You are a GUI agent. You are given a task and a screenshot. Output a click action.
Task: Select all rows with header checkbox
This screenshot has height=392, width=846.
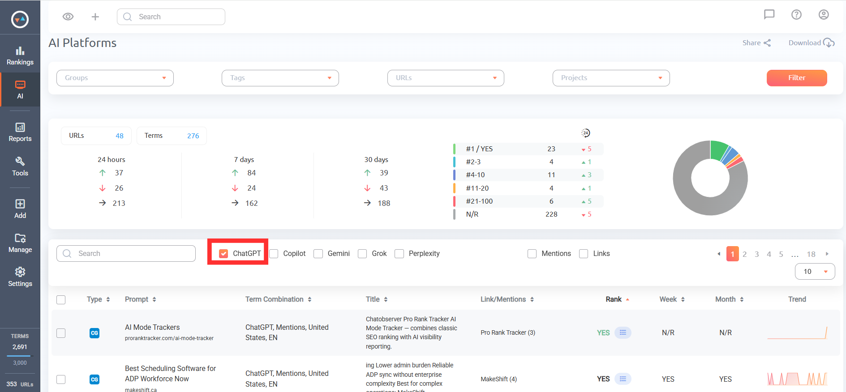[61, 300]
